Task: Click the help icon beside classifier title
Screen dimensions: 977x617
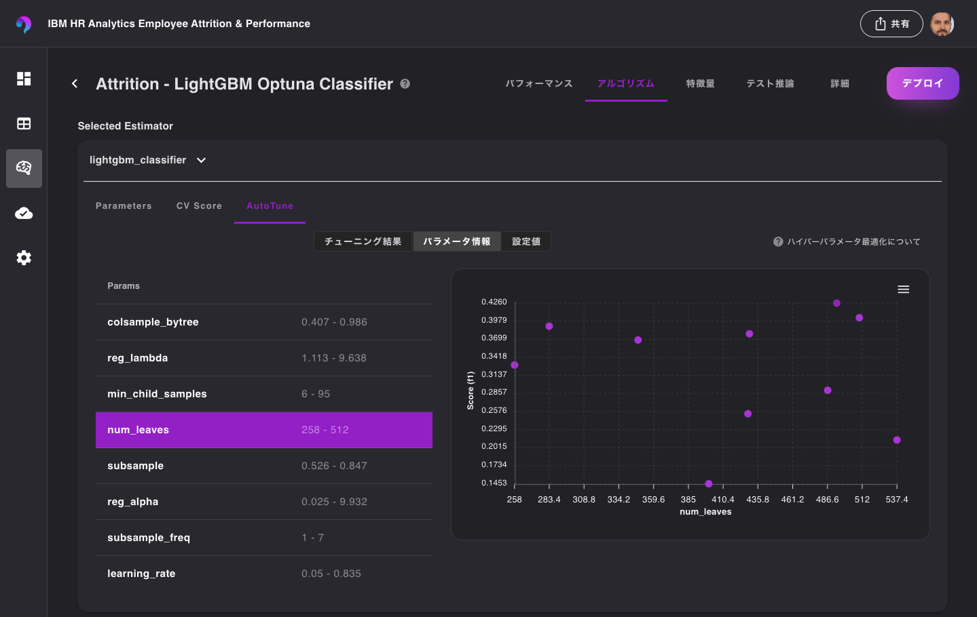Action: click(405, 83)
